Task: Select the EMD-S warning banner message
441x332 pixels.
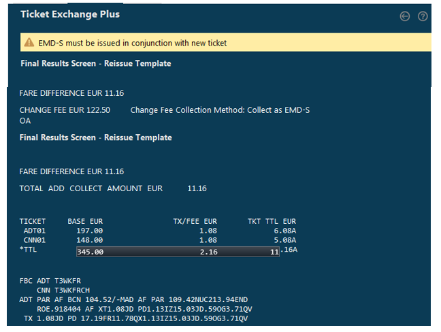Action: pyautogui.click(x=133, y=43)
